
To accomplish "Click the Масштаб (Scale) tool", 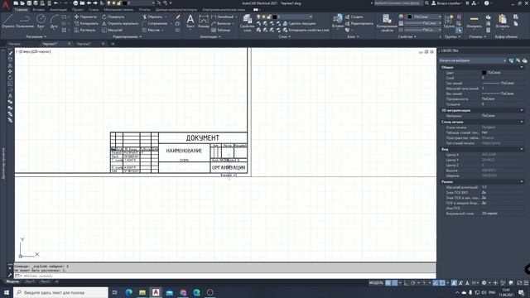I will [x=112, y=30].
